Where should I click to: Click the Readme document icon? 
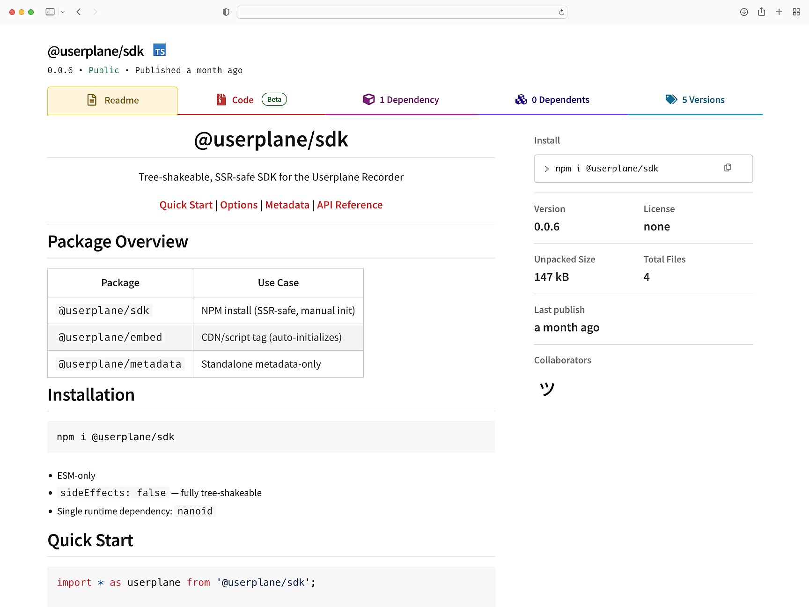point(91,100)
